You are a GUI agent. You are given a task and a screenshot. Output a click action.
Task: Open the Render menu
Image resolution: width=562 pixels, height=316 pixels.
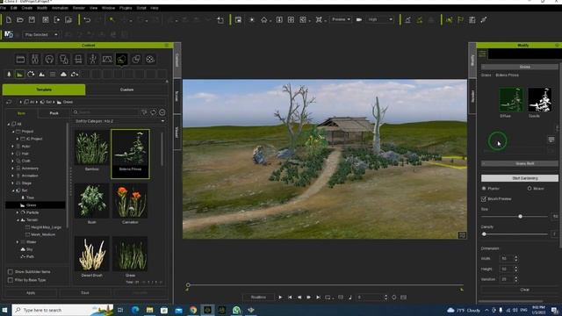click(x=79, y=8)
